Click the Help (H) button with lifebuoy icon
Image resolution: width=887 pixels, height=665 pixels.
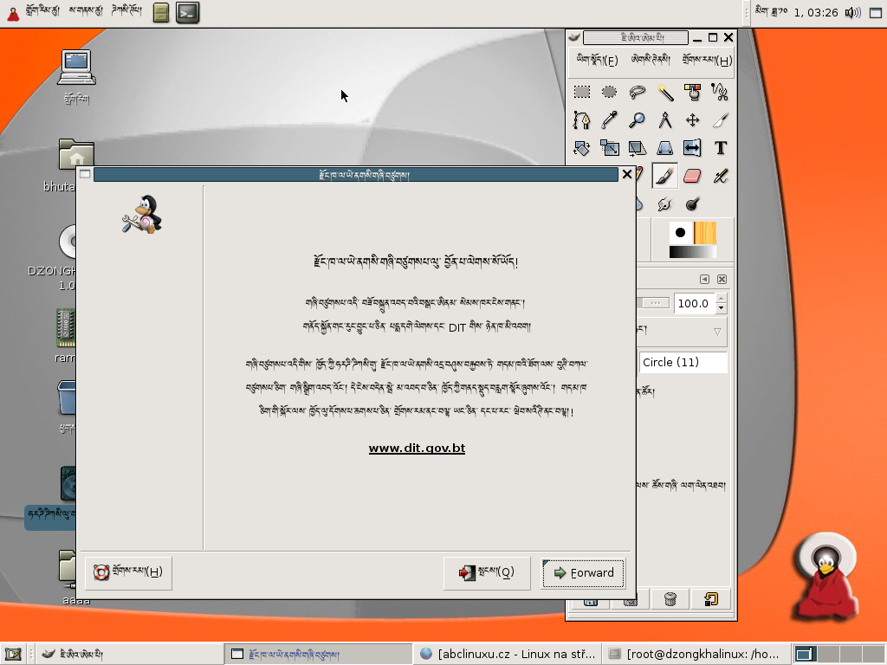coord(128,572)
